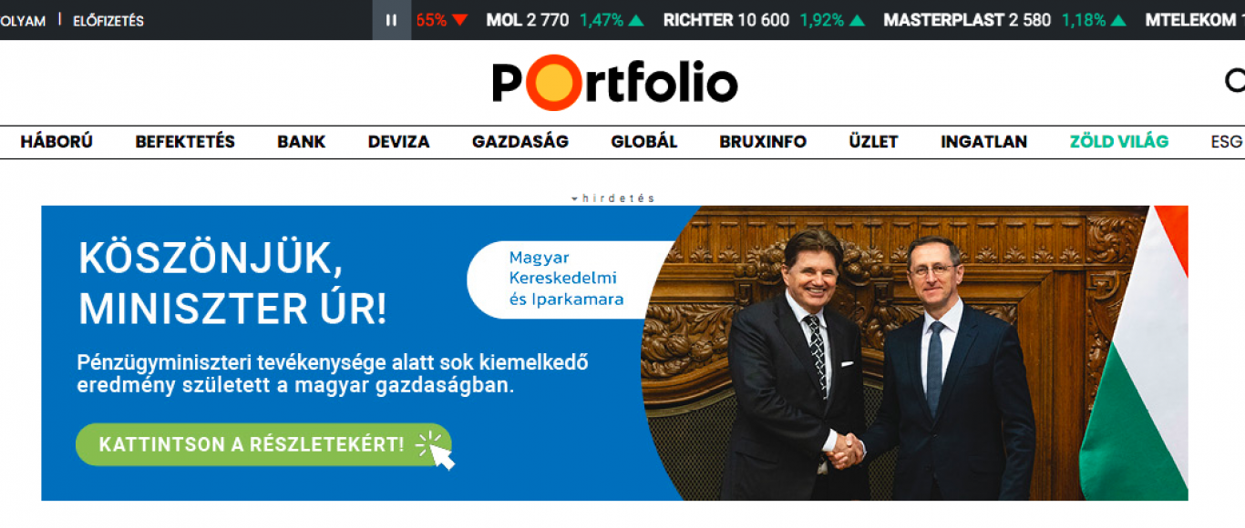
Task: Open the search icon at top right
Action: pos(1235,81)
